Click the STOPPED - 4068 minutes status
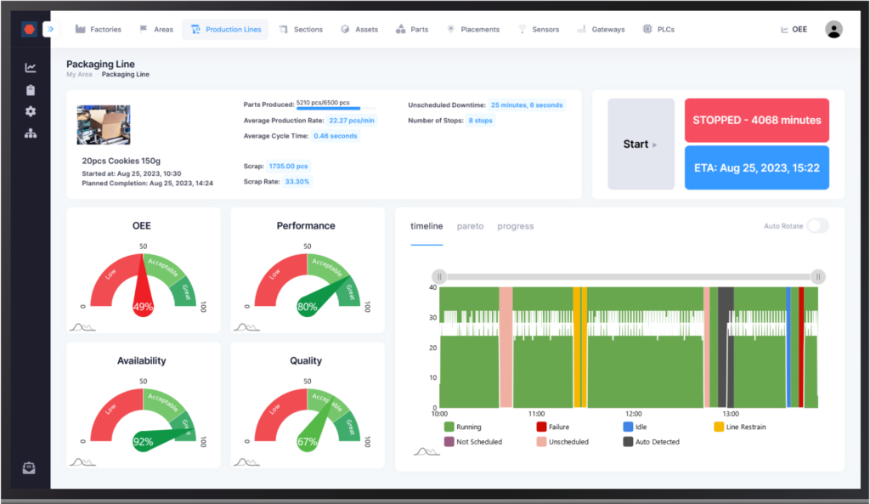This screenshot has width=870, height=504. coord(757,121)
